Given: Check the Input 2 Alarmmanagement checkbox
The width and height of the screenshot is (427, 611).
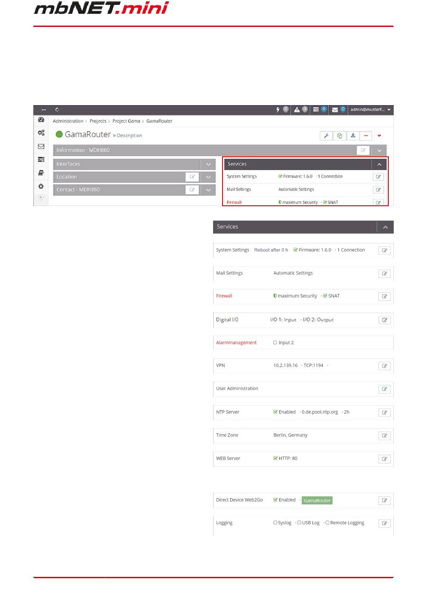Looking at the screenshot, I should point(275,343).
